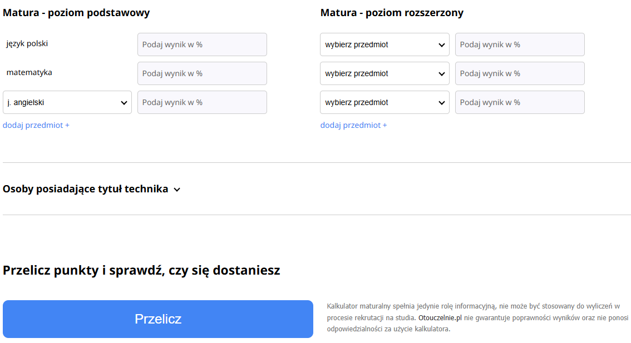Viewport: 631px width, 343px height.
Task: Click chevron next to tytuł technika heading
Action: 177,190
